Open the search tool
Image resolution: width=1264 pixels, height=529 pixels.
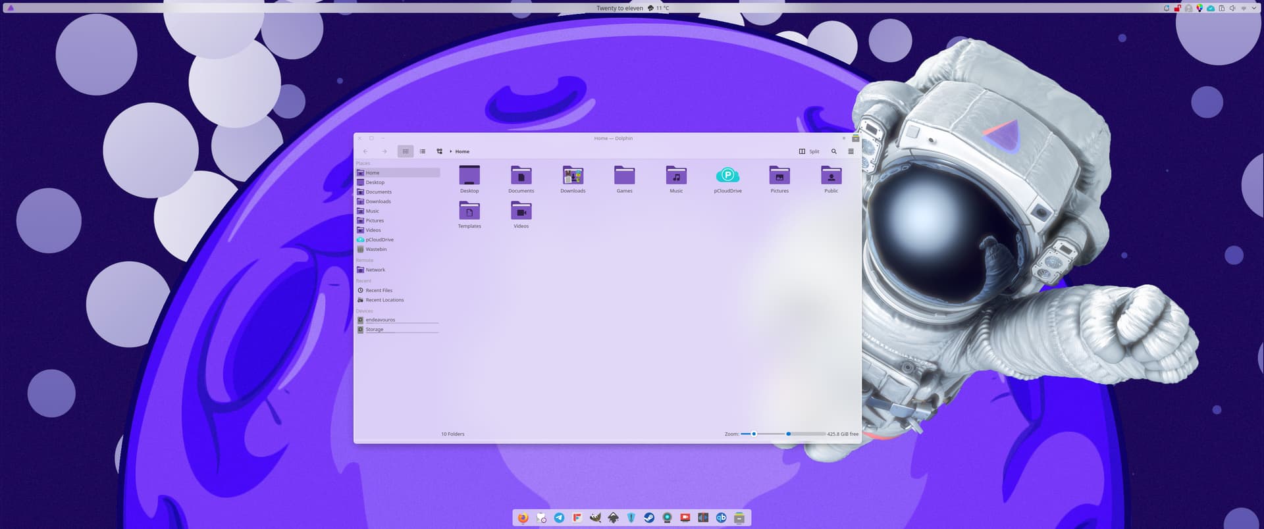click(x=833, y=151)
